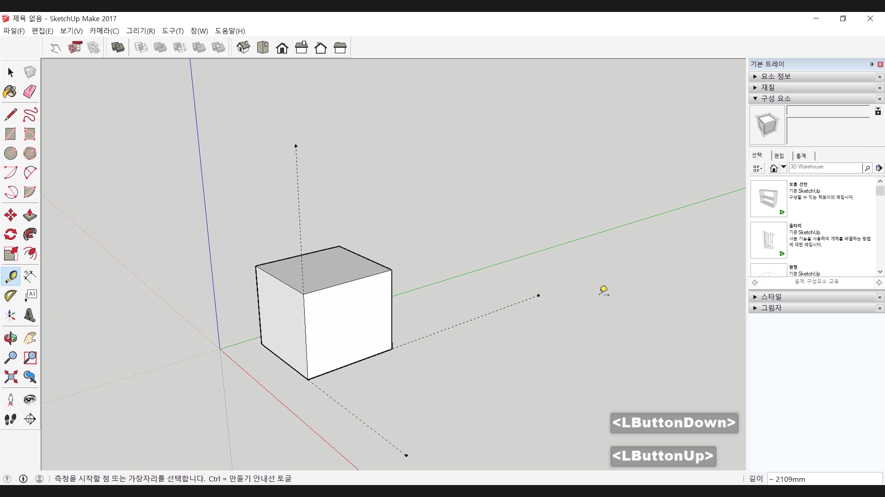Select the Line pencil tool

click(x=10, y=114)
